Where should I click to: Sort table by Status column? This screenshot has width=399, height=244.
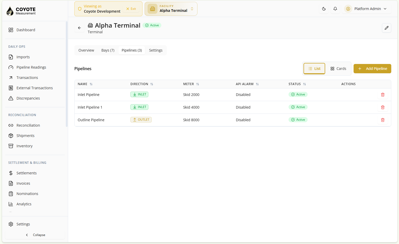[297, 84]
